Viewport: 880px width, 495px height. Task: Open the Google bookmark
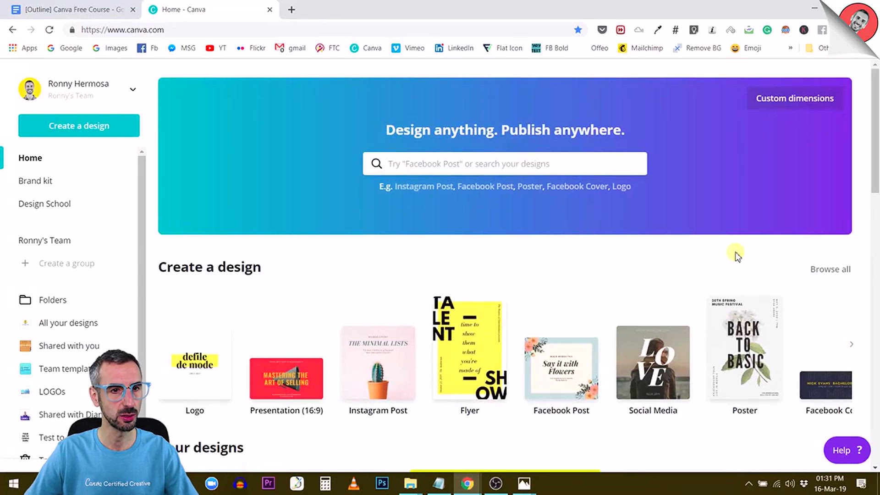65,48
